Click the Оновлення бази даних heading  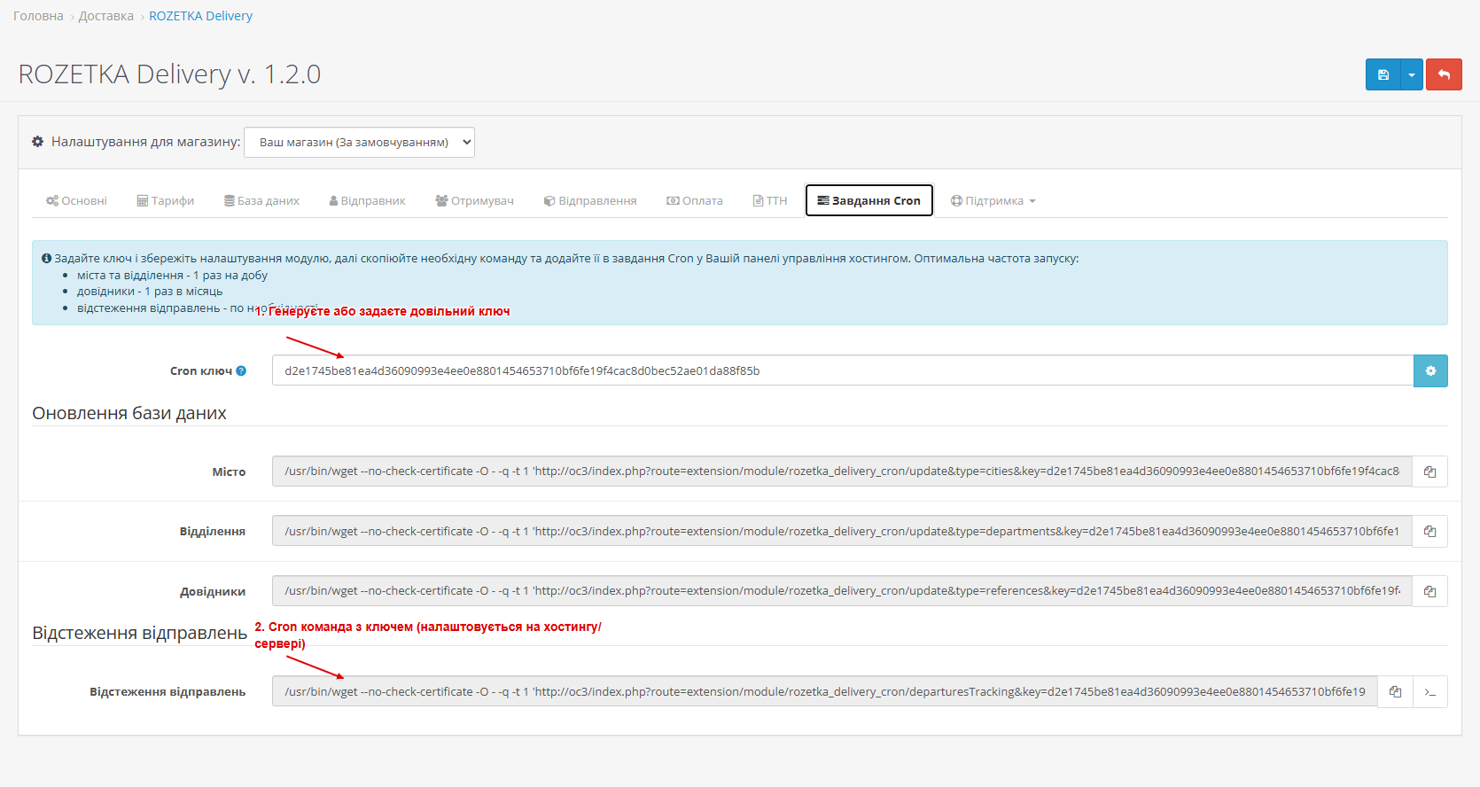(129, 413)
